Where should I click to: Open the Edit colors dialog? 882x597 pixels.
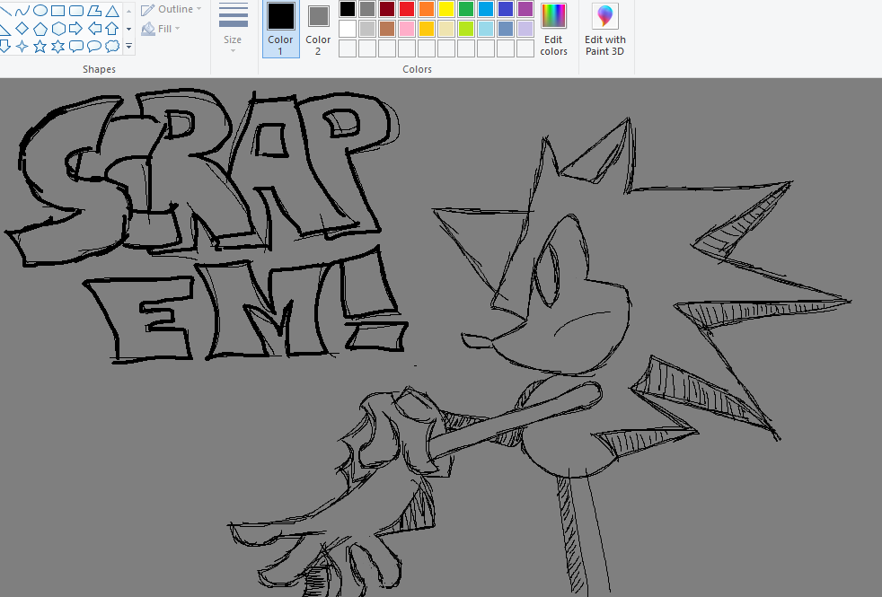(x=553, y=30)
